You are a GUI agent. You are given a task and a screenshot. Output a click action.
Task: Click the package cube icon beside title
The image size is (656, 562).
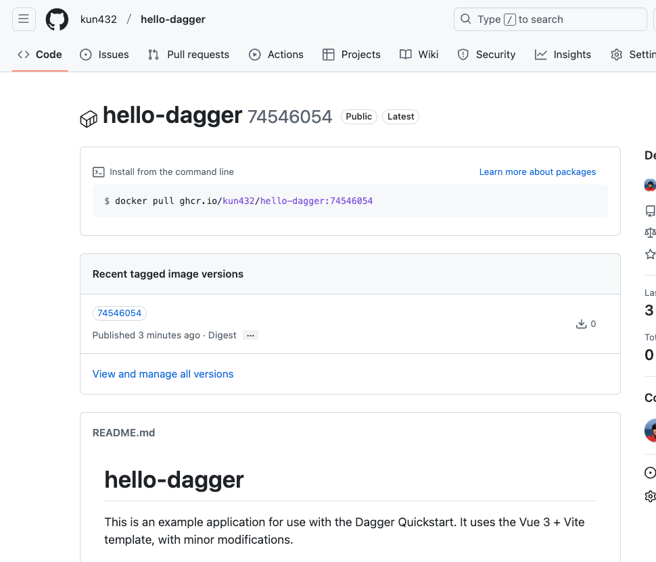[89, 119]
